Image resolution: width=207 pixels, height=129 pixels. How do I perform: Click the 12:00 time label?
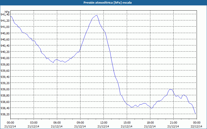pos(104,123)
